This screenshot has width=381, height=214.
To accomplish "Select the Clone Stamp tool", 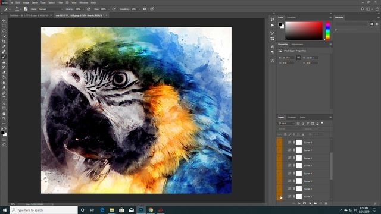I will pos(4,62).
